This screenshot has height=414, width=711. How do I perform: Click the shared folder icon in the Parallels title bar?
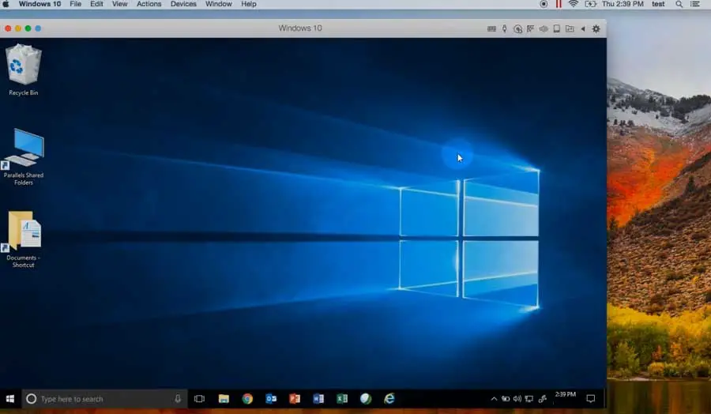coord(570,28)
